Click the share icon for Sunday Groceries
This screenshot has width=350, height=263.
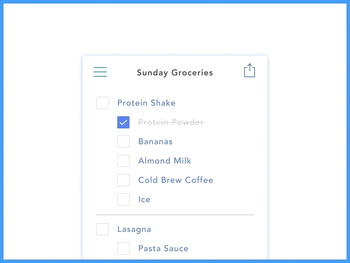coord(249,71)
